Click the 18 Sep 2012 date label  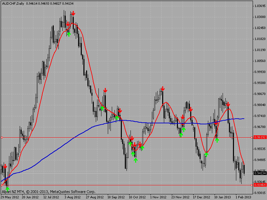click(116, 197)
